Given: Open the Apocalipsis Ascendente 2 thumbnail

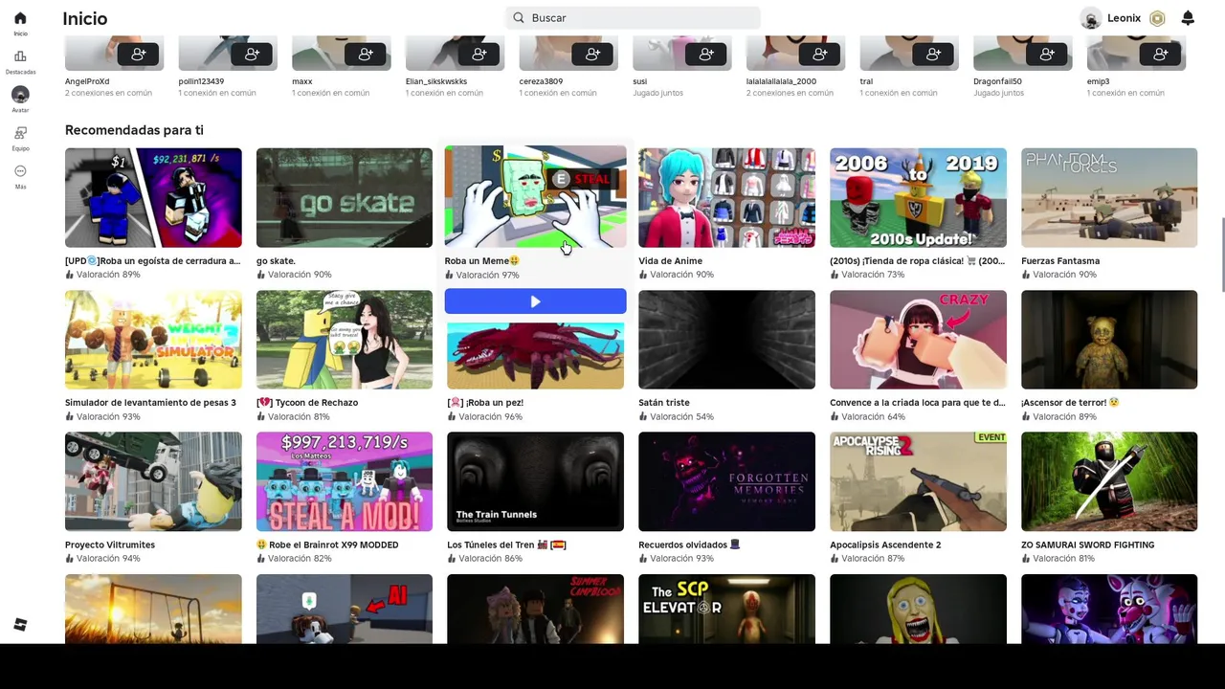Looking at the screenshot, I should pyautogui.click(x=918, y=481).
